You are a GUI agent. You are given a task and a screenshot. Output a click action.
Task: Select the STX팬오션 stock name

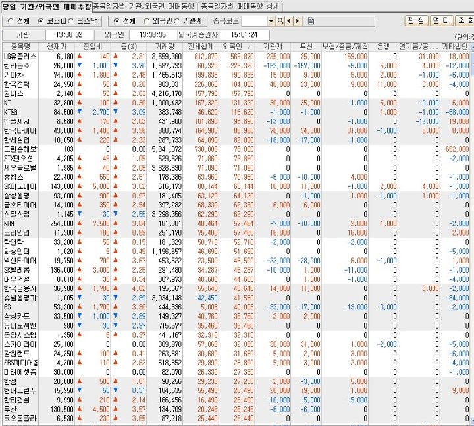coord(18,159)
